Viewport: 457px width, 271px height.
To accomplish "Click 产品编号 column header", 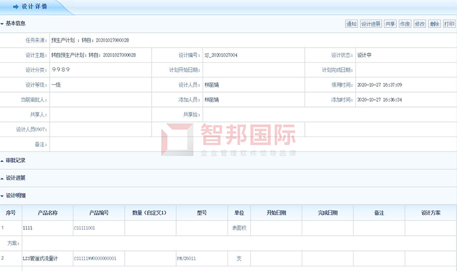I will (99, 213).
